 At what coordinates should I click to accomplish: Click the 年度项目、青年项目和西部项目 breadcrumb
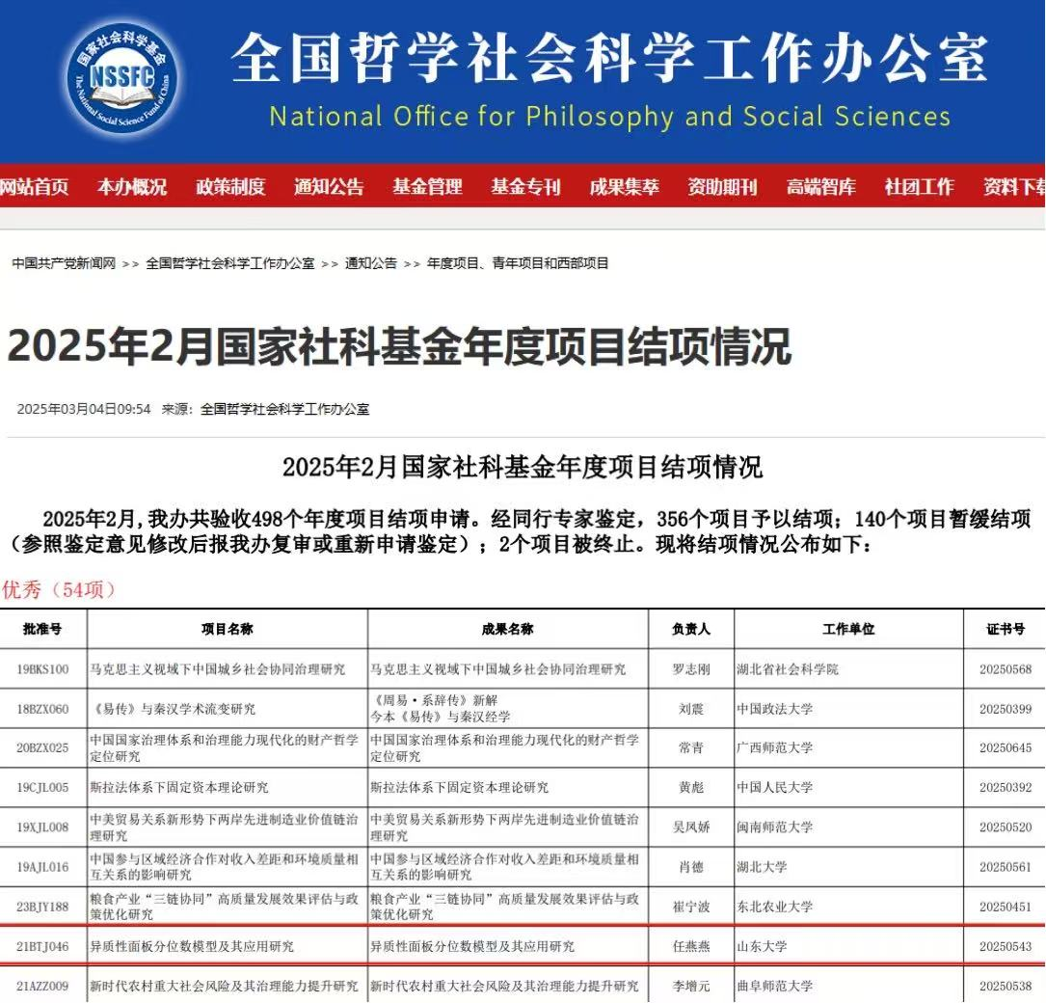pyautogui.click(x=518, y=263)
